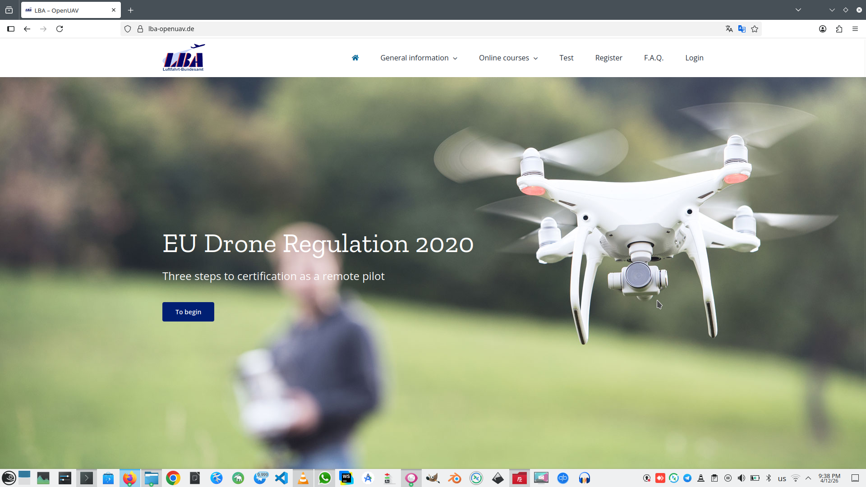Bookmark this page with star icon
The height and width of the screenshot is (487, 866).
pos(755,29)
